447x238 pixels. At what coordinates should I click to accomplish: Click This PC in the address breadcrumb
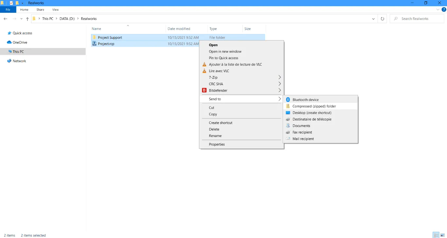click(48, 19)
